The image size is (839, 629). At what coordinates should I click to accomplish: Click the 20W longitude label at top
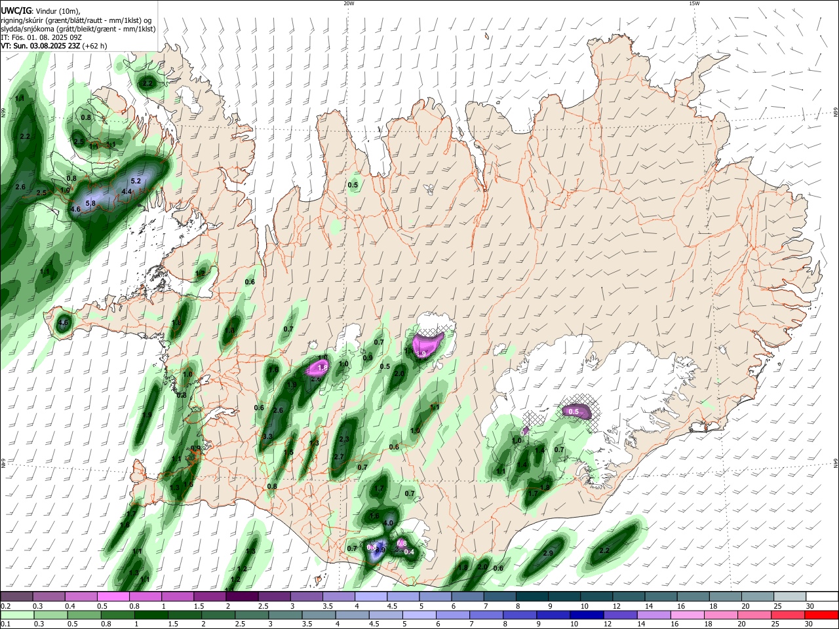point(349,3)
